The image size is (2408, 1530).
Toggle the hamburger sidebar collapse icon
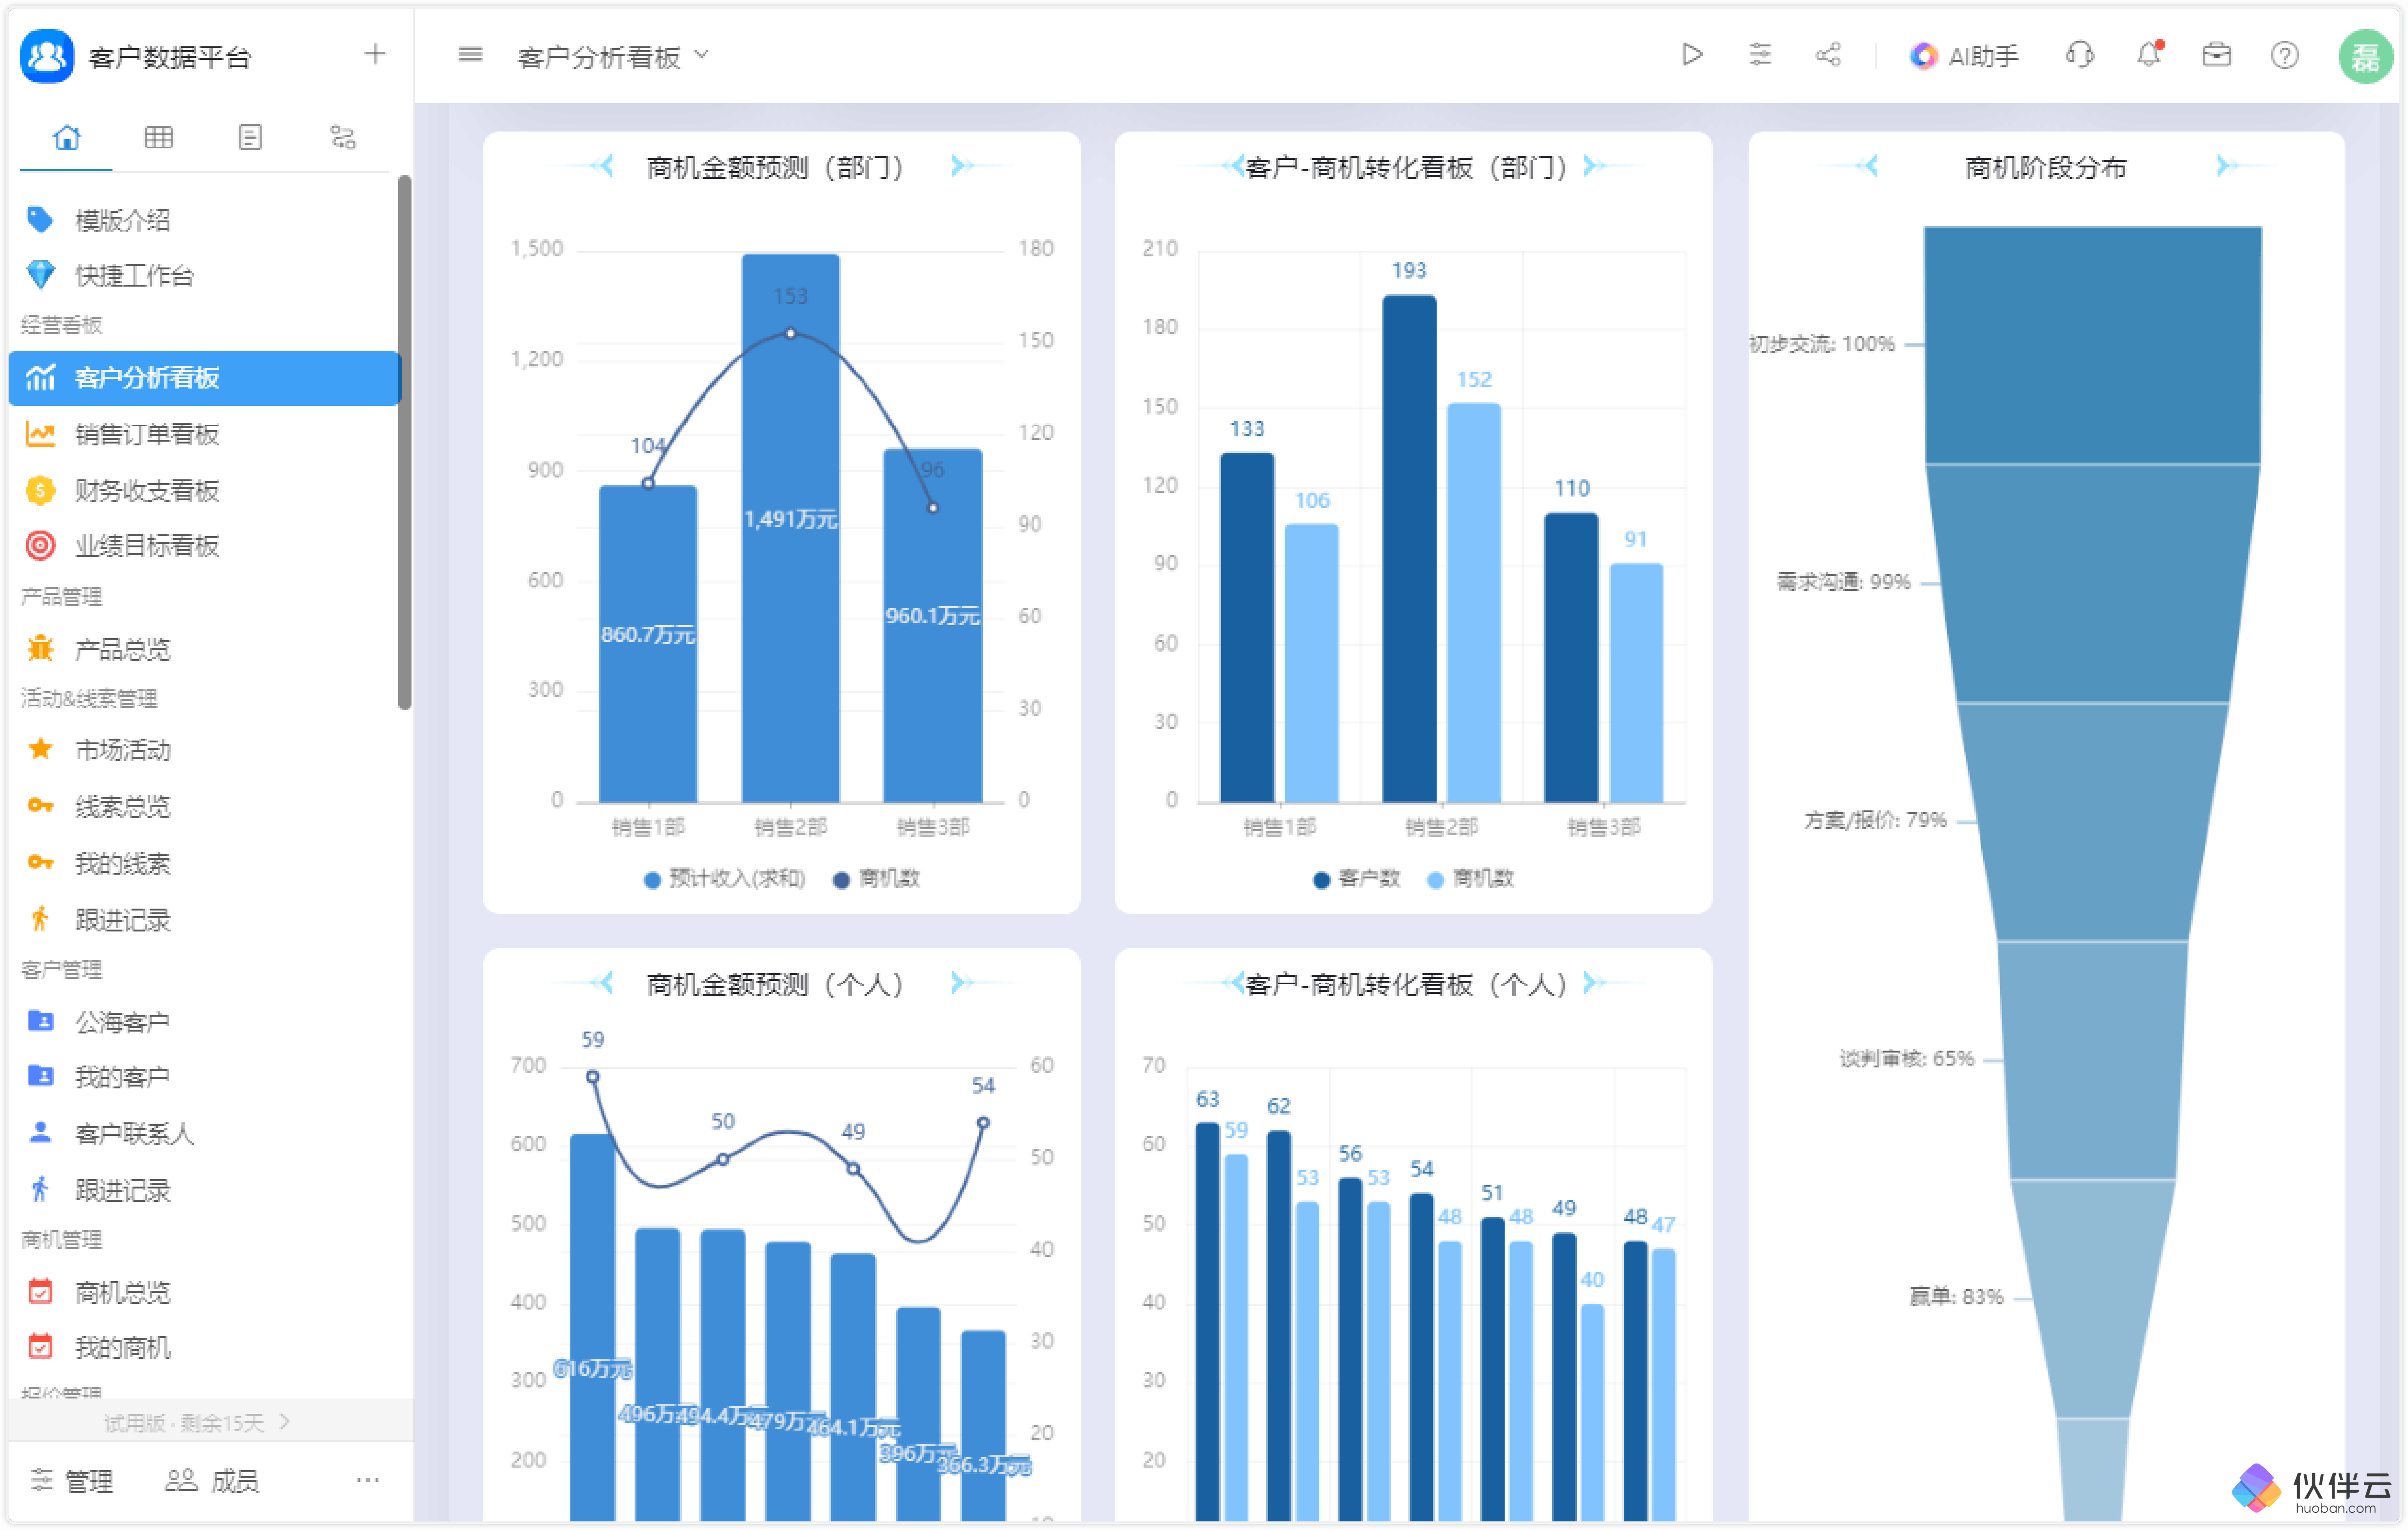(470, 55)
